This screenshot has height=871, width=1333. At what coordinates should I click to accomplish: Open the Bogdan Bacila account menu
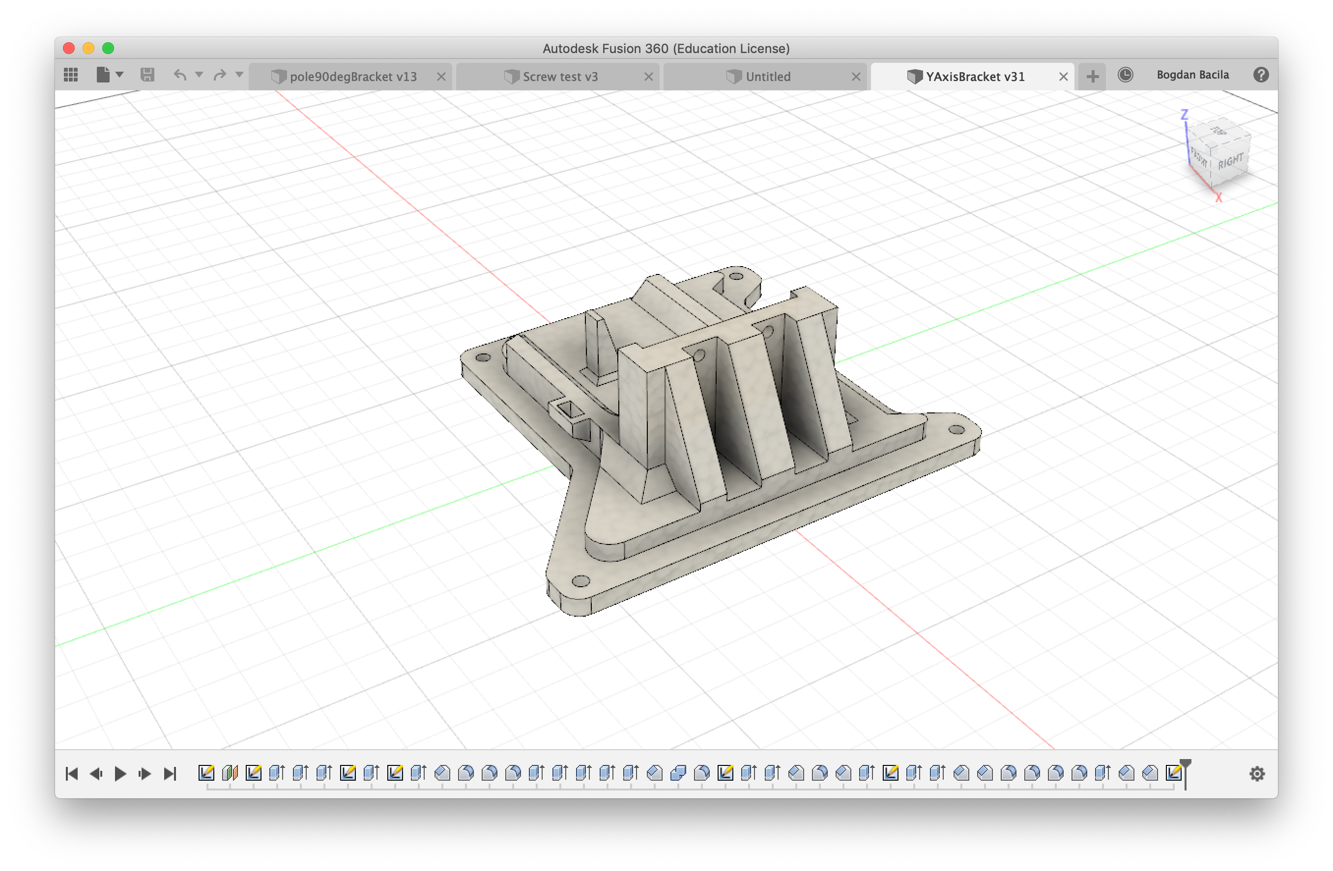[1192, 75]
